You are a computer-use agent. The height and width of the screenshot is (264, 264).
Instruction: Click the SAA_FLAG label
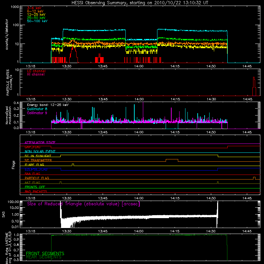tap(32, 174)
